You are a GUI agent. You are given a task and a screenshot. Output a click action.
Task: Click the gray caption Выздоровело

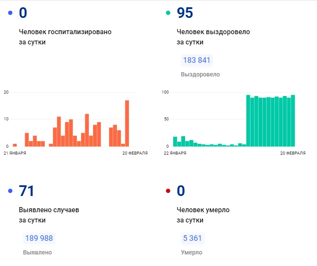pos(201,74)
